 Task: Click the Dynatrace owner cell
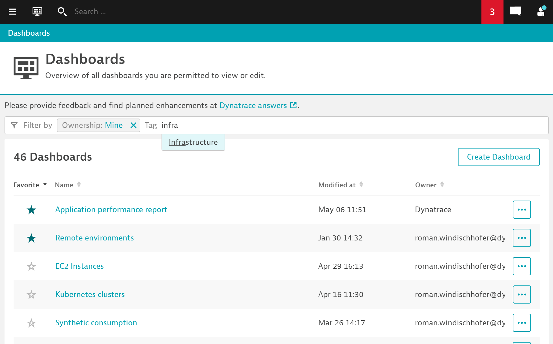(x=433, y=210)
